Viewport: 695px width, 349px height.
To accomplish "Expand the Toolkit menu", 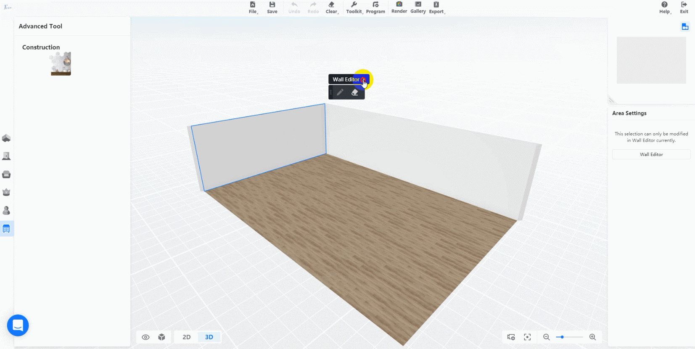I will [354, 8].
